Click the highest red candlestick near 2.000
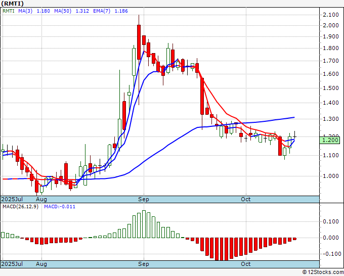 coord(139,38)
